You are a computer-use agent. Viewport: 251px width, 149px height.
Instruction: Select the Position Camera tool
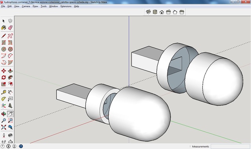coord(4,135)
